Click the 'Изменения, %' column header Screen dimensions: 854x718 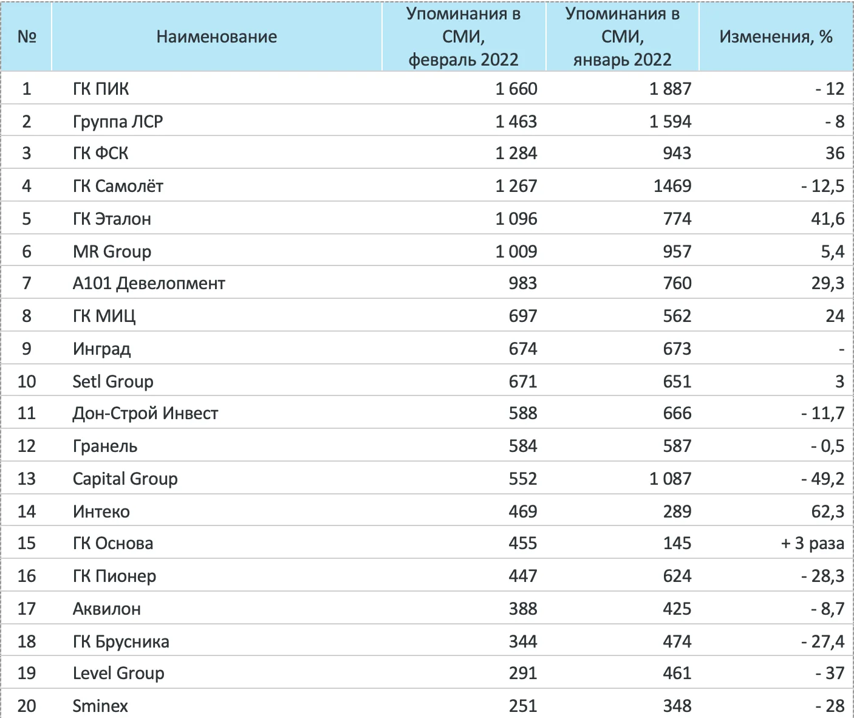(x=776, y=37)
